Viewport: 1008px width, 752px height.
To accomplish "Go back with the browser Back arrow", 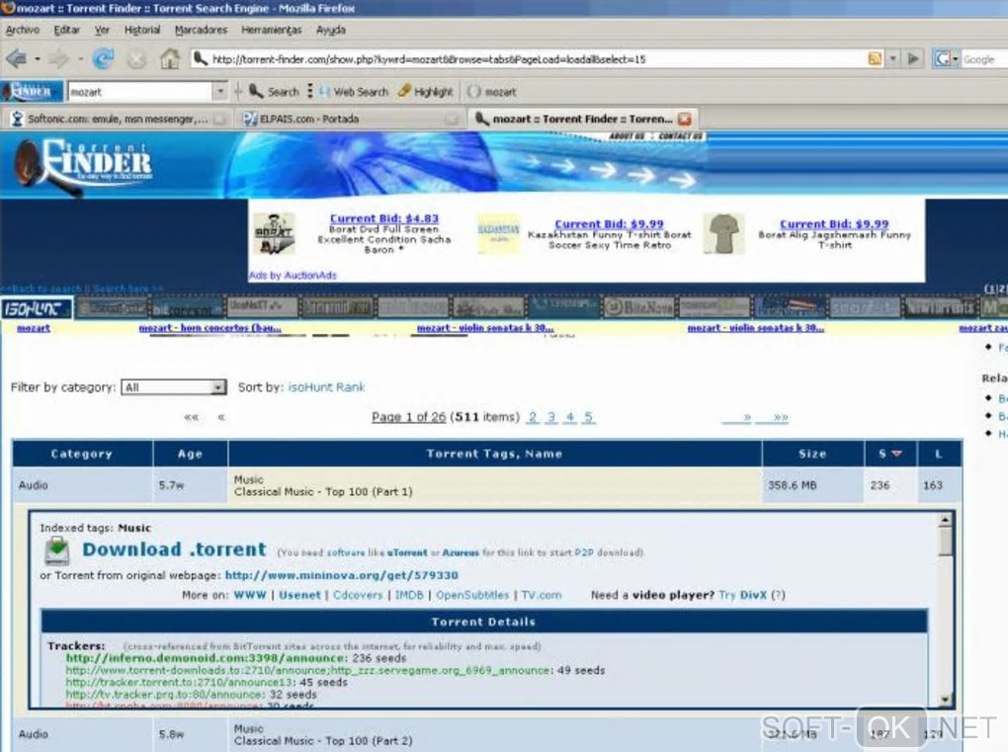I will click(x=16, y=59).
